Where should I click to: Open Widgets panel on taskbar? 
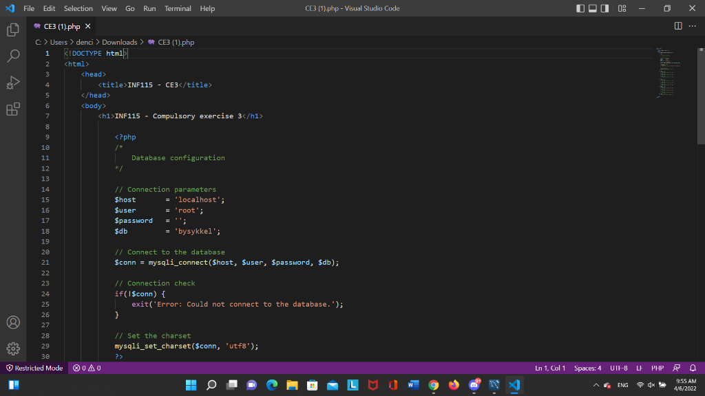tap(14, 385)
